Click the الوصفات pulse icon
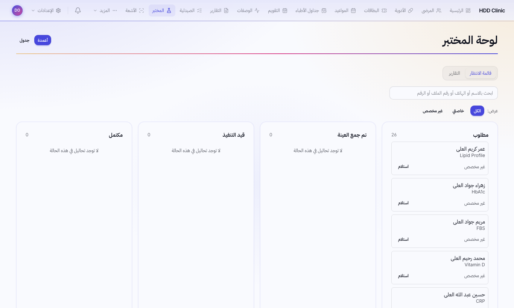Image resolution: width=514 pixels, height=308 pixels. [257, 11]
